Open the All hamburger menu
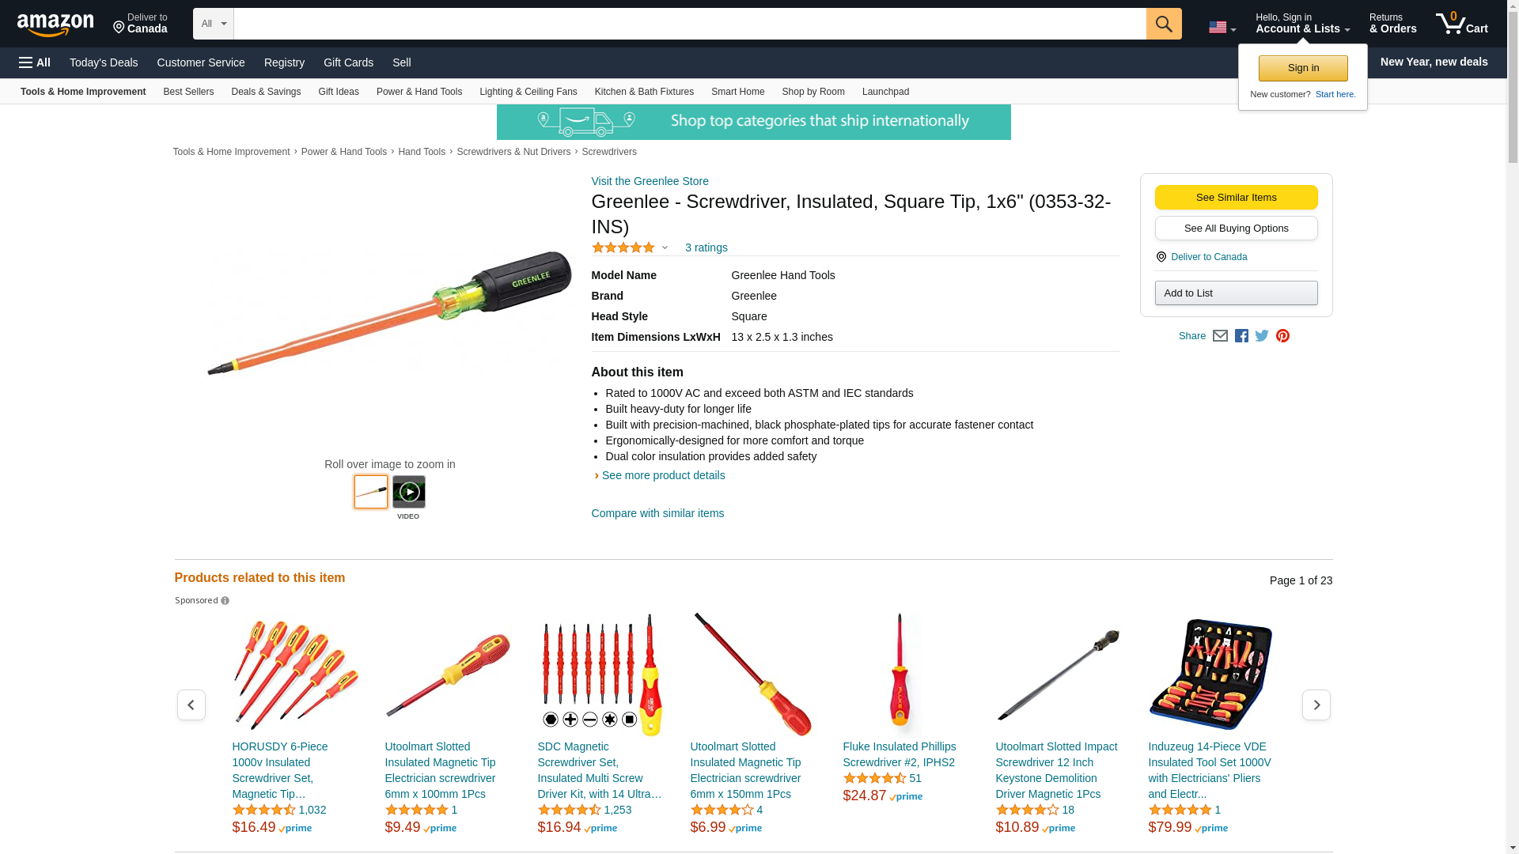The image size is (1519, 854). point(35,62)
